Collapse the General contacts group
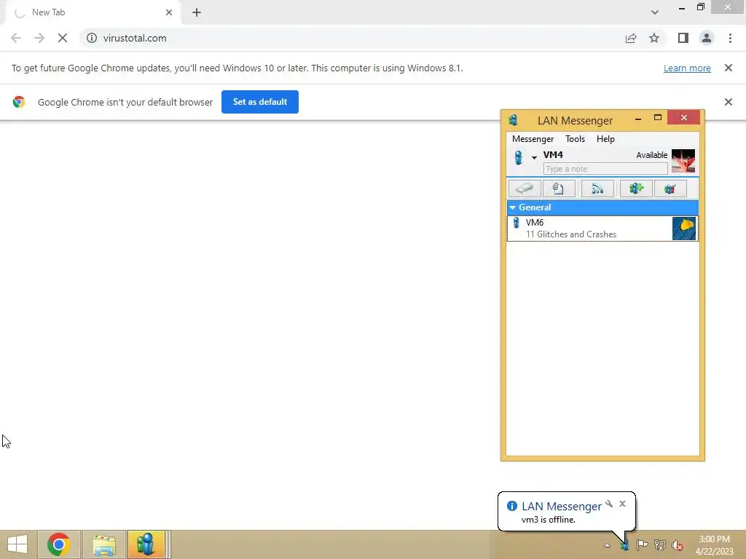Screen dimensions: 746x559 (512, 207)
